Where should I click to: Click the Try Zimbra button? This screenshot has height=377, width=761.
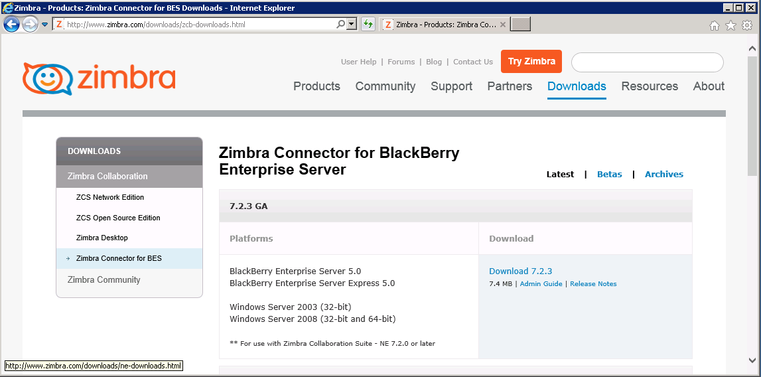point(531,61)
